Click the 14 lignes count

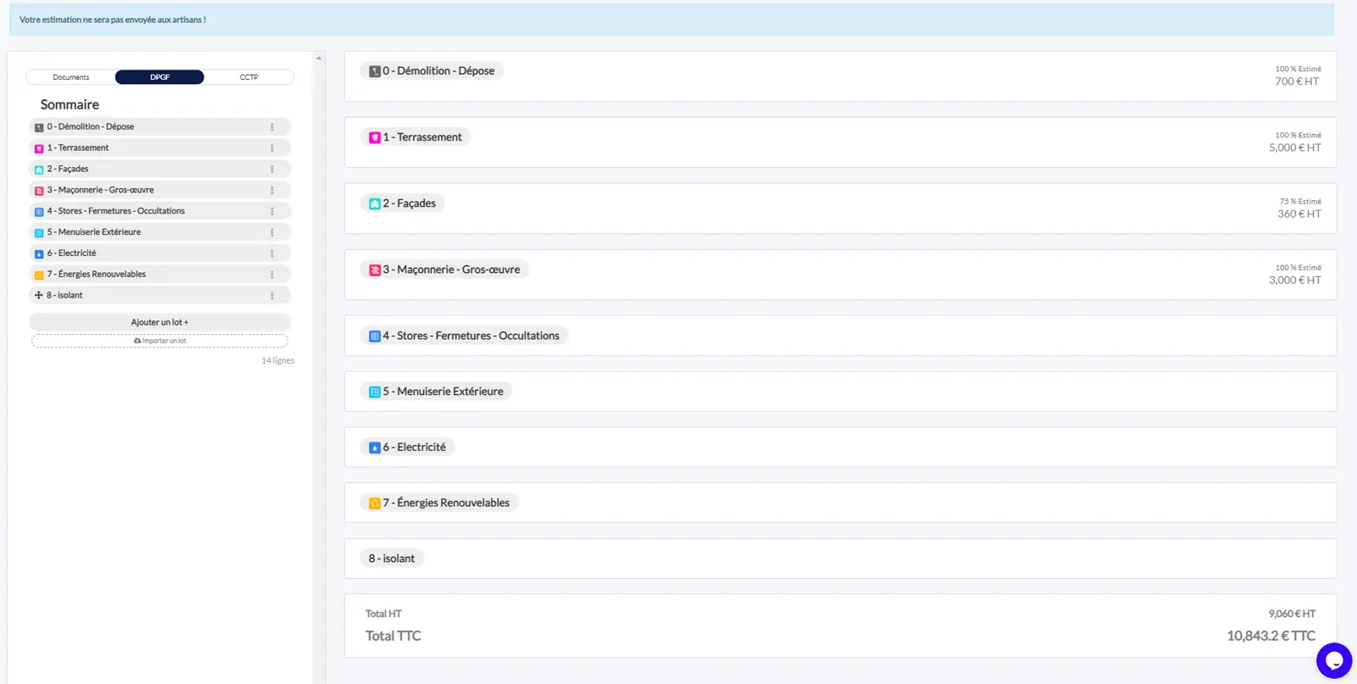point(277,360)
